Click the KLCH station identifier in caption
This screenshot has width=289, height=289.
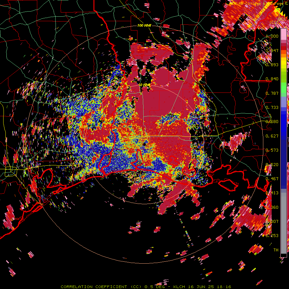(179, 287)
